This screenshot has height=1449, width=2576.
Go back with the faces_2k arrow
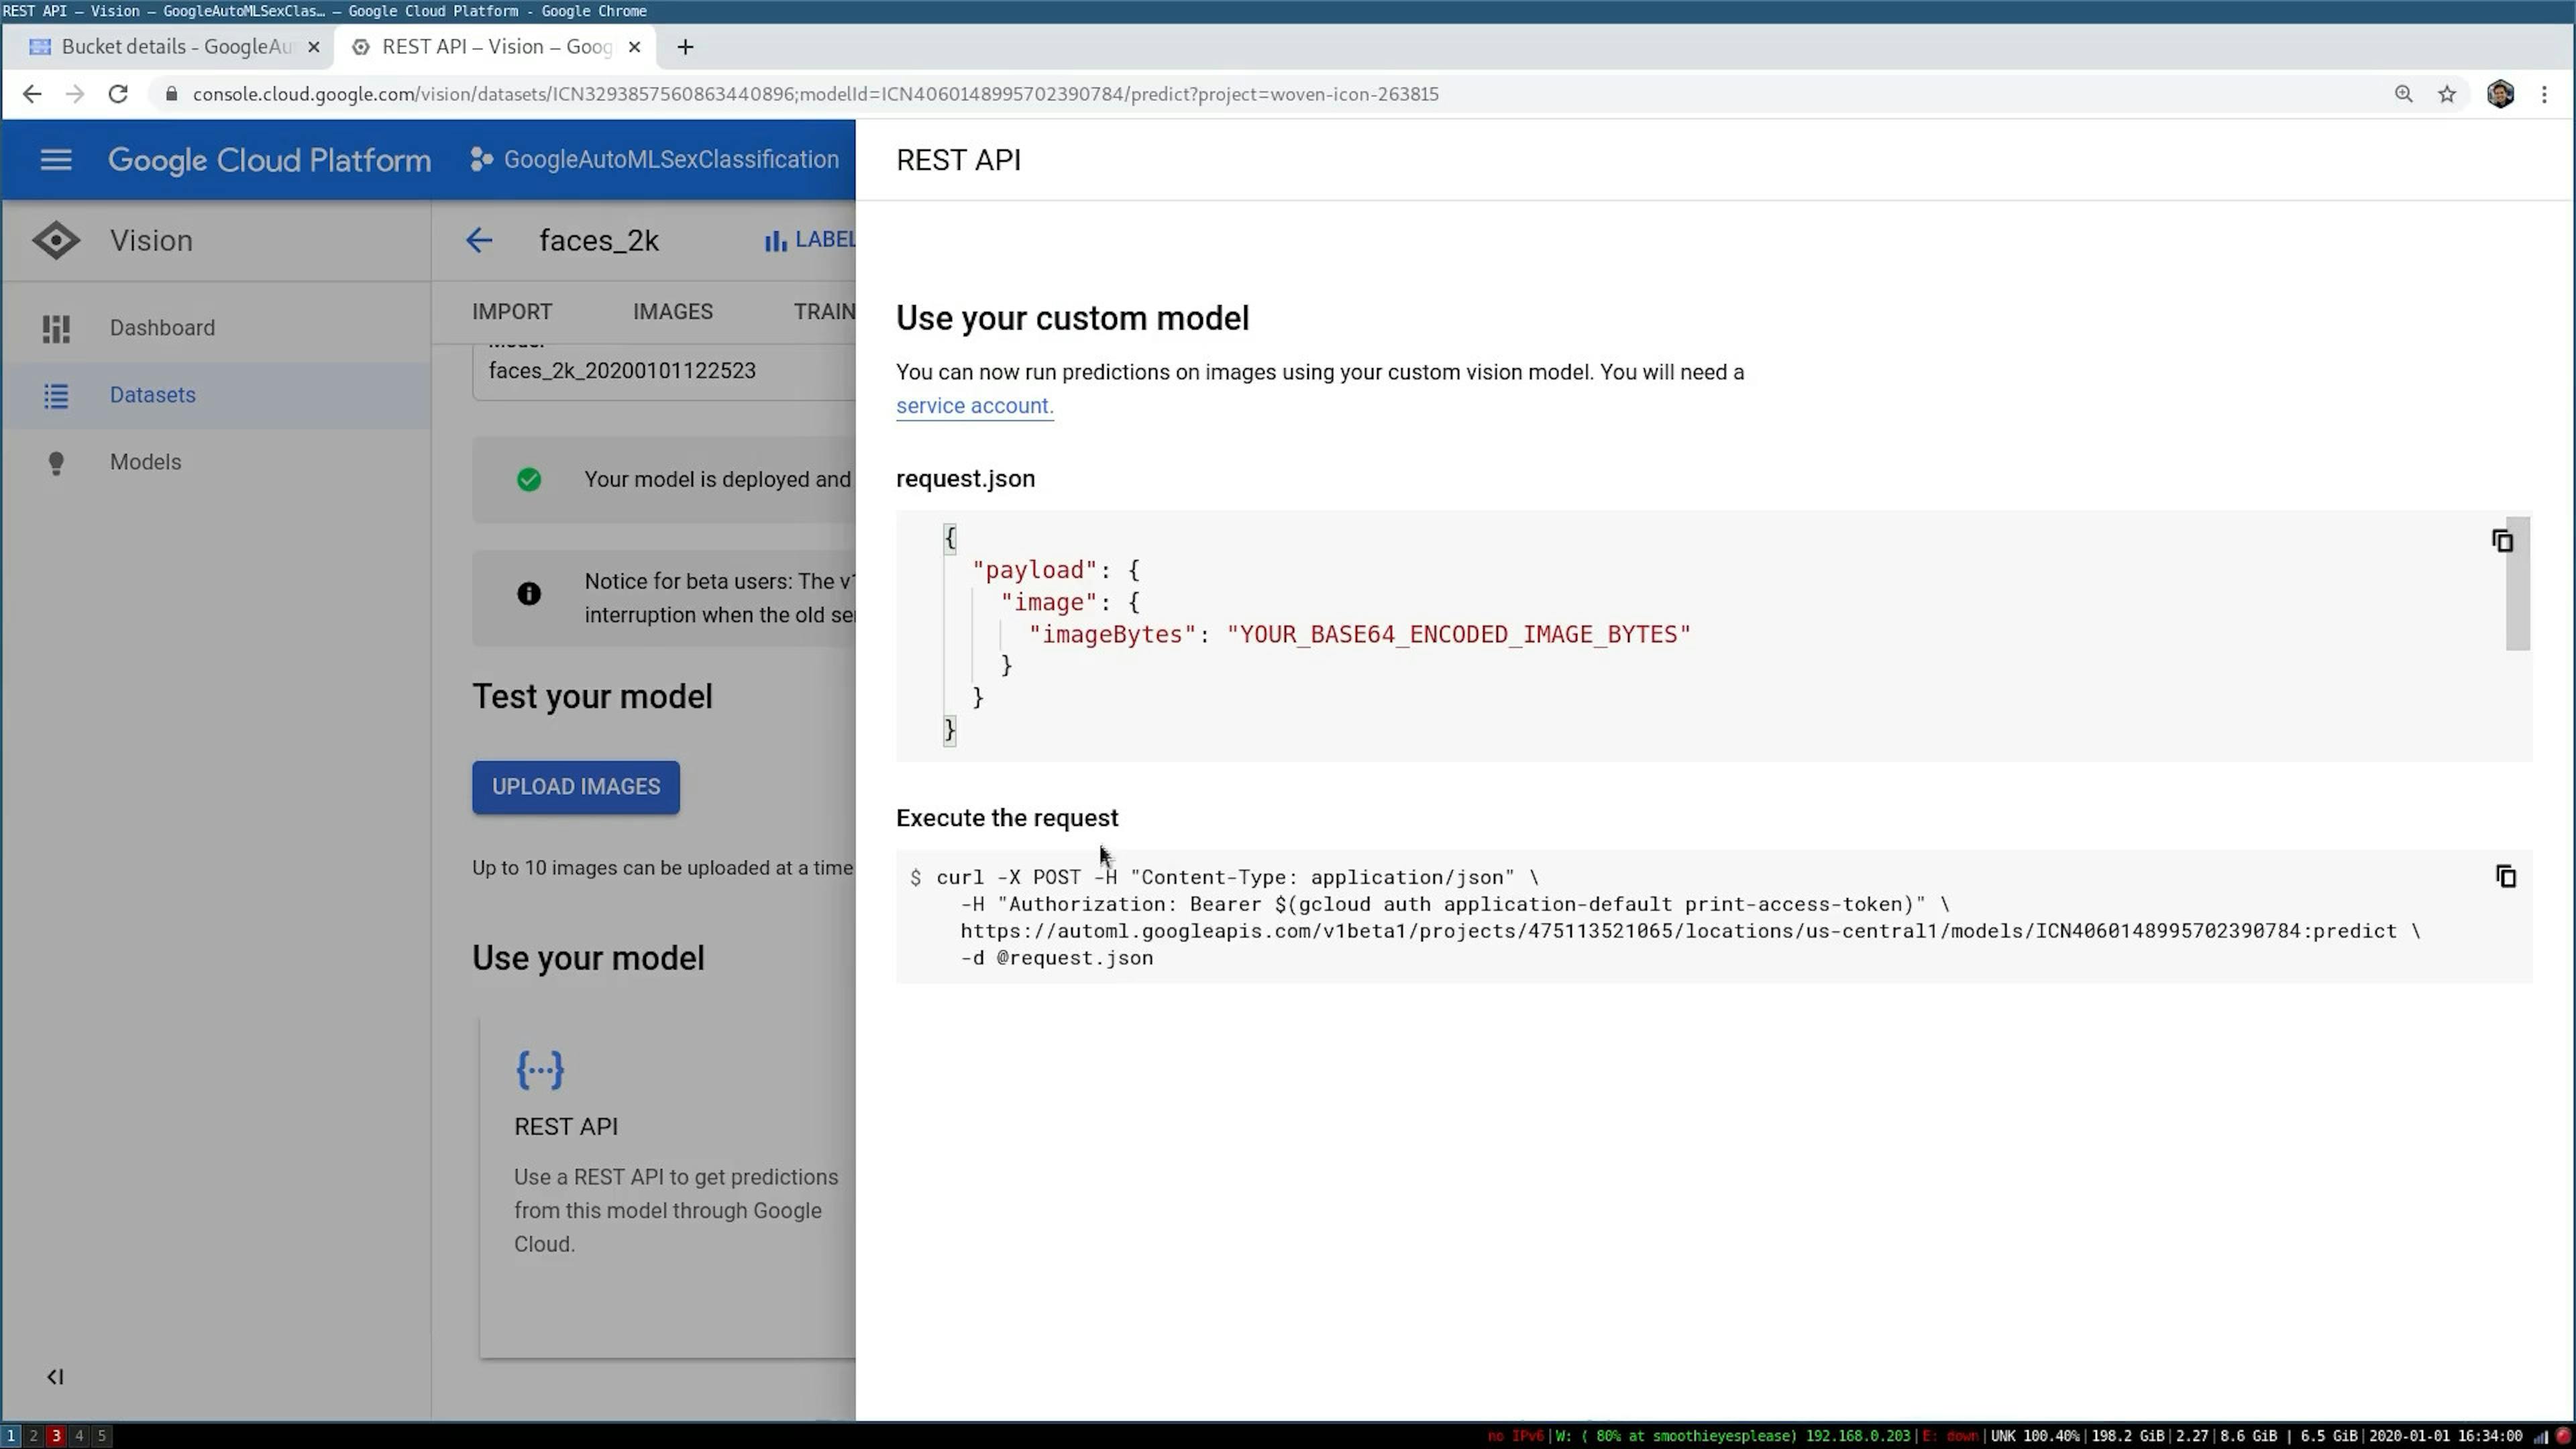[479, 240]
